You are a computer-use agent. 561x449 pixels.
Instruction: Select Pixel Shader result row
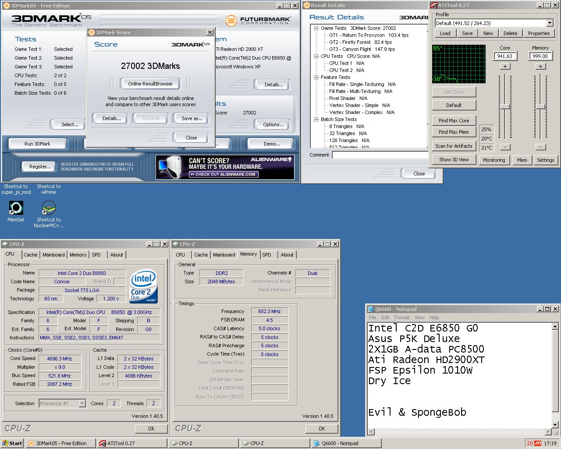pos(348,98)
